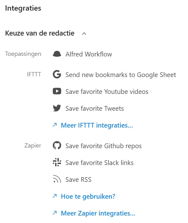Pick Save favorite Tweets integration
Image resolution: width=188 pixels, height=223 pixels.
tap(95, 109)
